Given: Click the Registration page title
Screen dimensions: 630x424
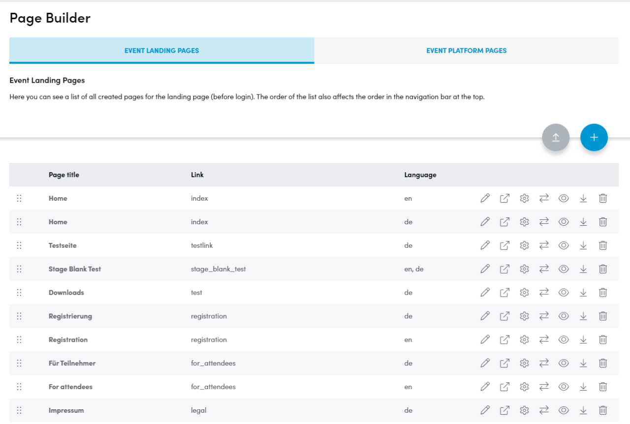Looking at the screenshot, I should click(x=68, y=340).
